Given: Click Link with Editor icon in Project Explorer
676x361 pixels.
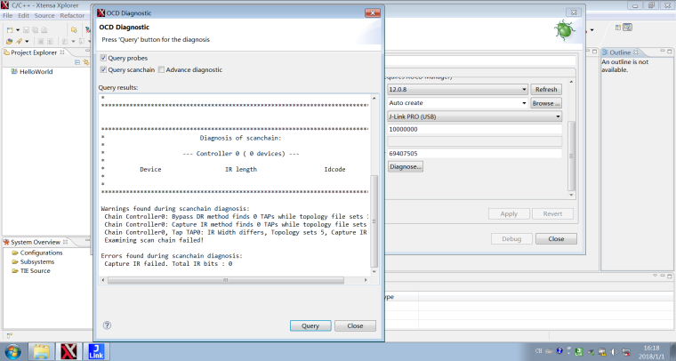Looking at the screenshot, I should coord(85,62).
